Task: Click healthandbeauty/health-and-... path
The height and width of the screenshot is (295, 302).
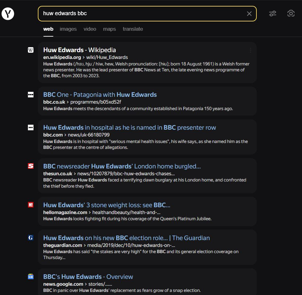Action: pos(126,212)
